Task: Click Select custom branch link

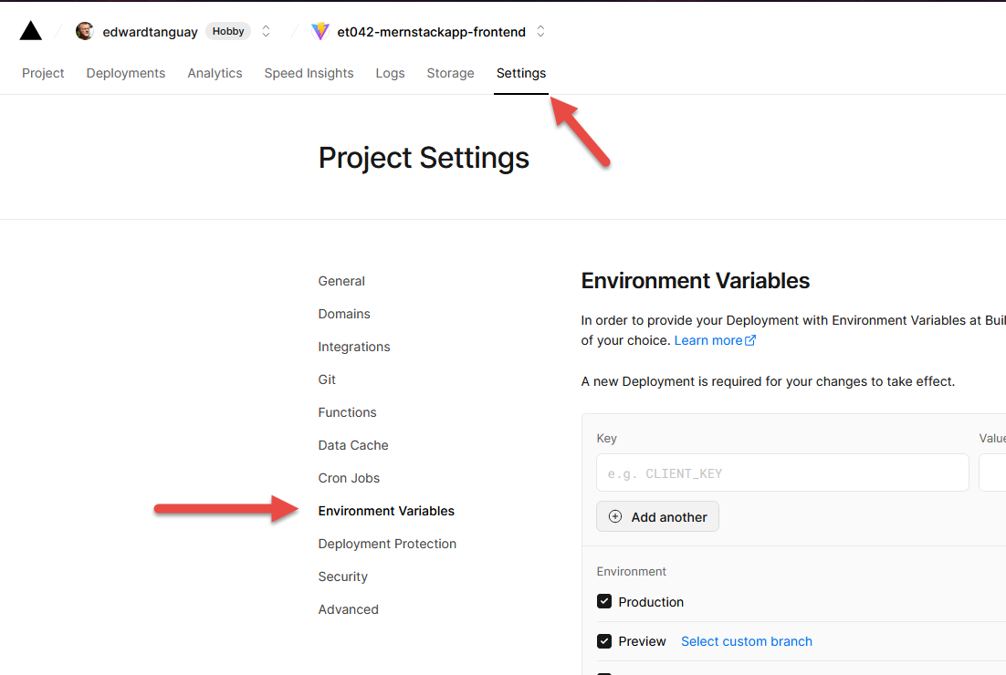Action: coord(746,641)
